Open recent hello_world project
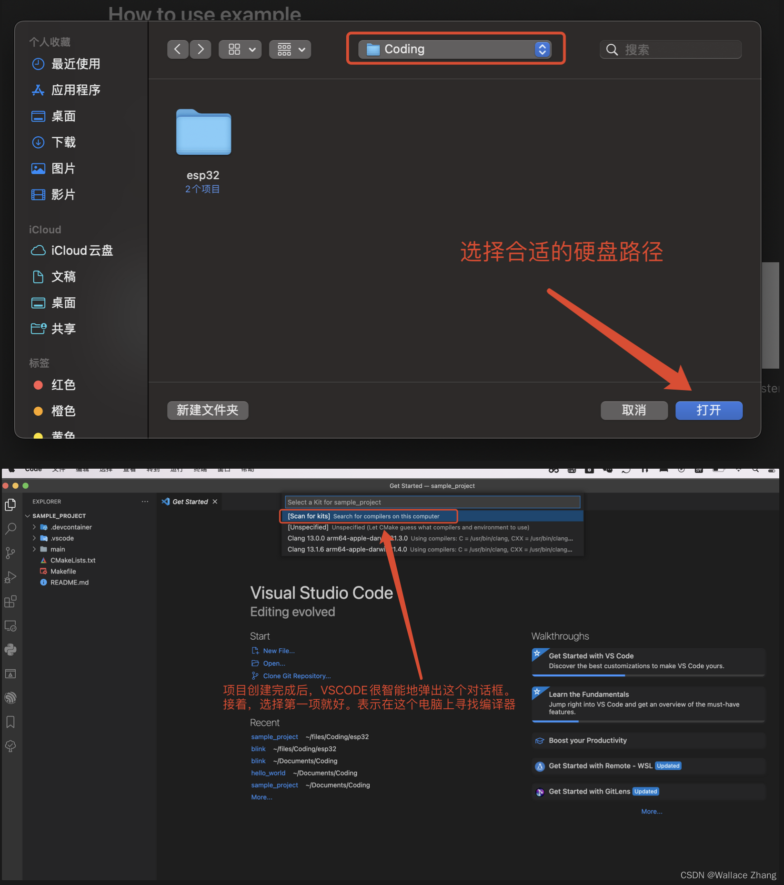This screenshot has width=784, height=885. click(268, 773)
